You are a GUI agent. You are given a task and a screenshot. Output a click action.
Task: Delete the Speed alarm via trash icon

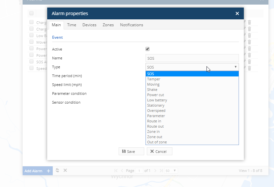(249, 68)
